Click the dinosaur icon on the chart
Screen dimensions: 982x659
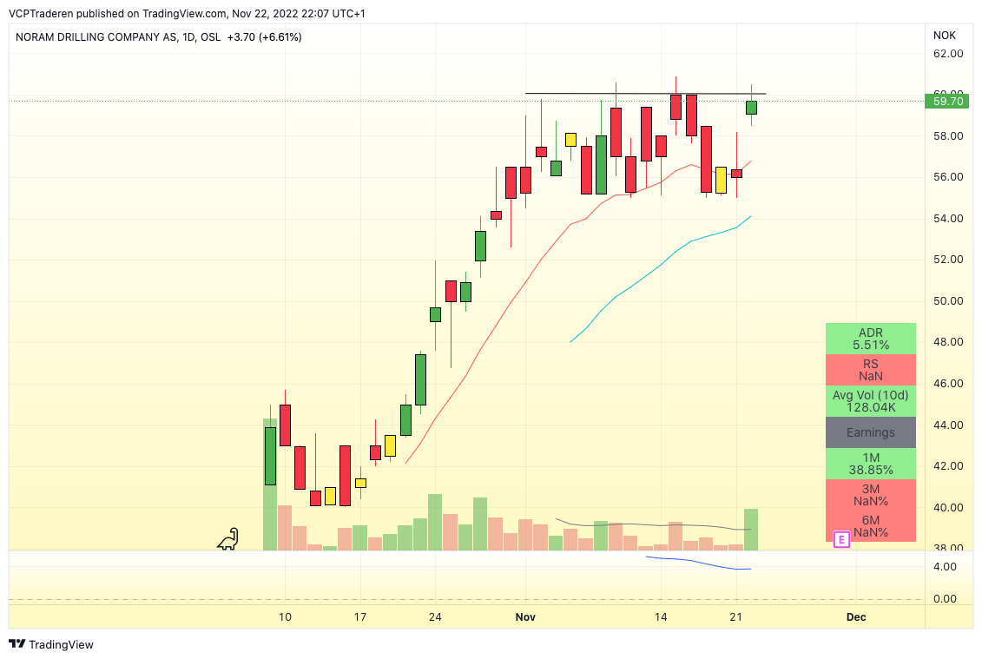pos(228,538)
